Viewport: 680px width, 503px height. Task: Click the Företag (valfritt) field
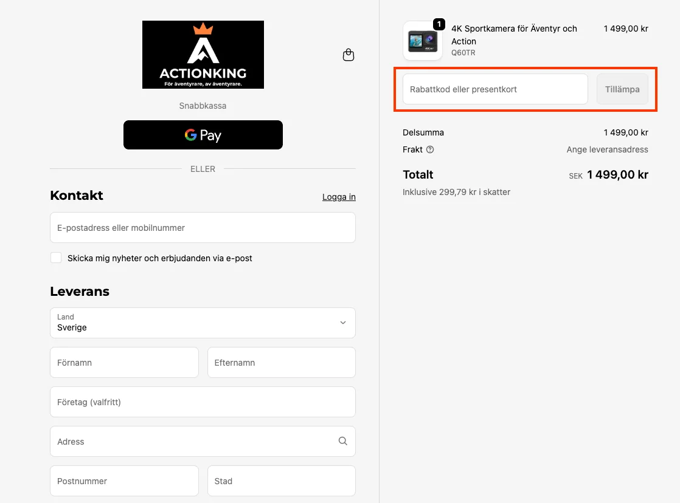pos(203,402)
